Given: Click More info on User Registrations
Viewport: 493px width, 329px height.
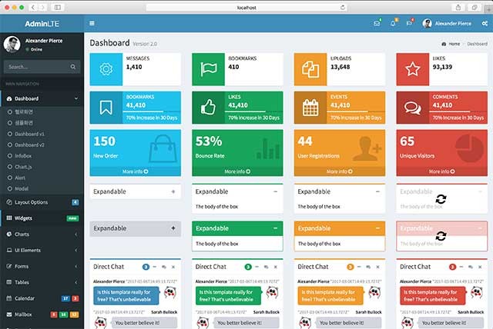Looking at the screenshot, I should point(340,171).
